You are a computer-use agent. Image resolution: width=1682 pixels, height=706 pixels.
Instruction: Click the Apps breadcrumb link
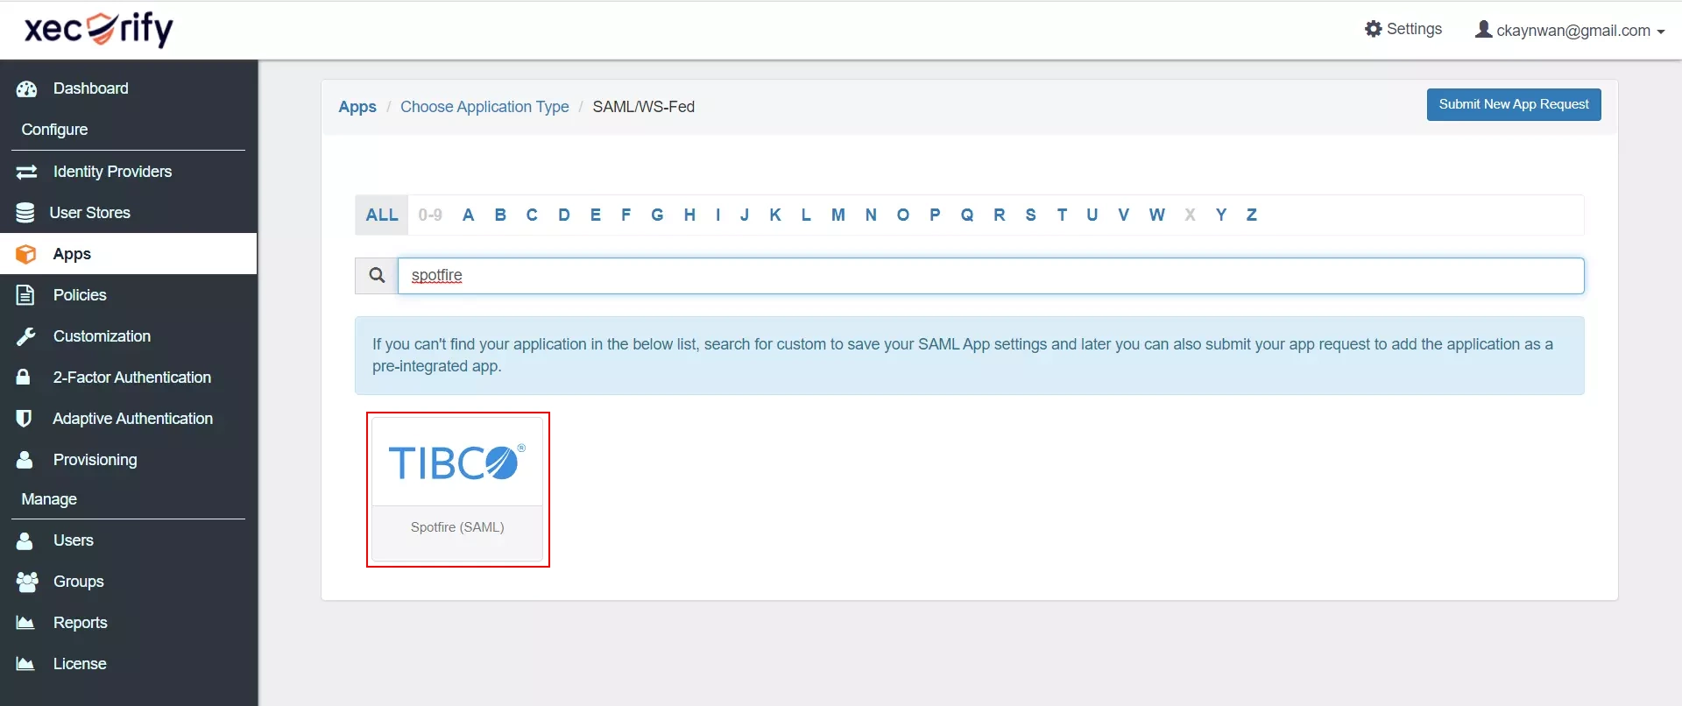(357, 107)
